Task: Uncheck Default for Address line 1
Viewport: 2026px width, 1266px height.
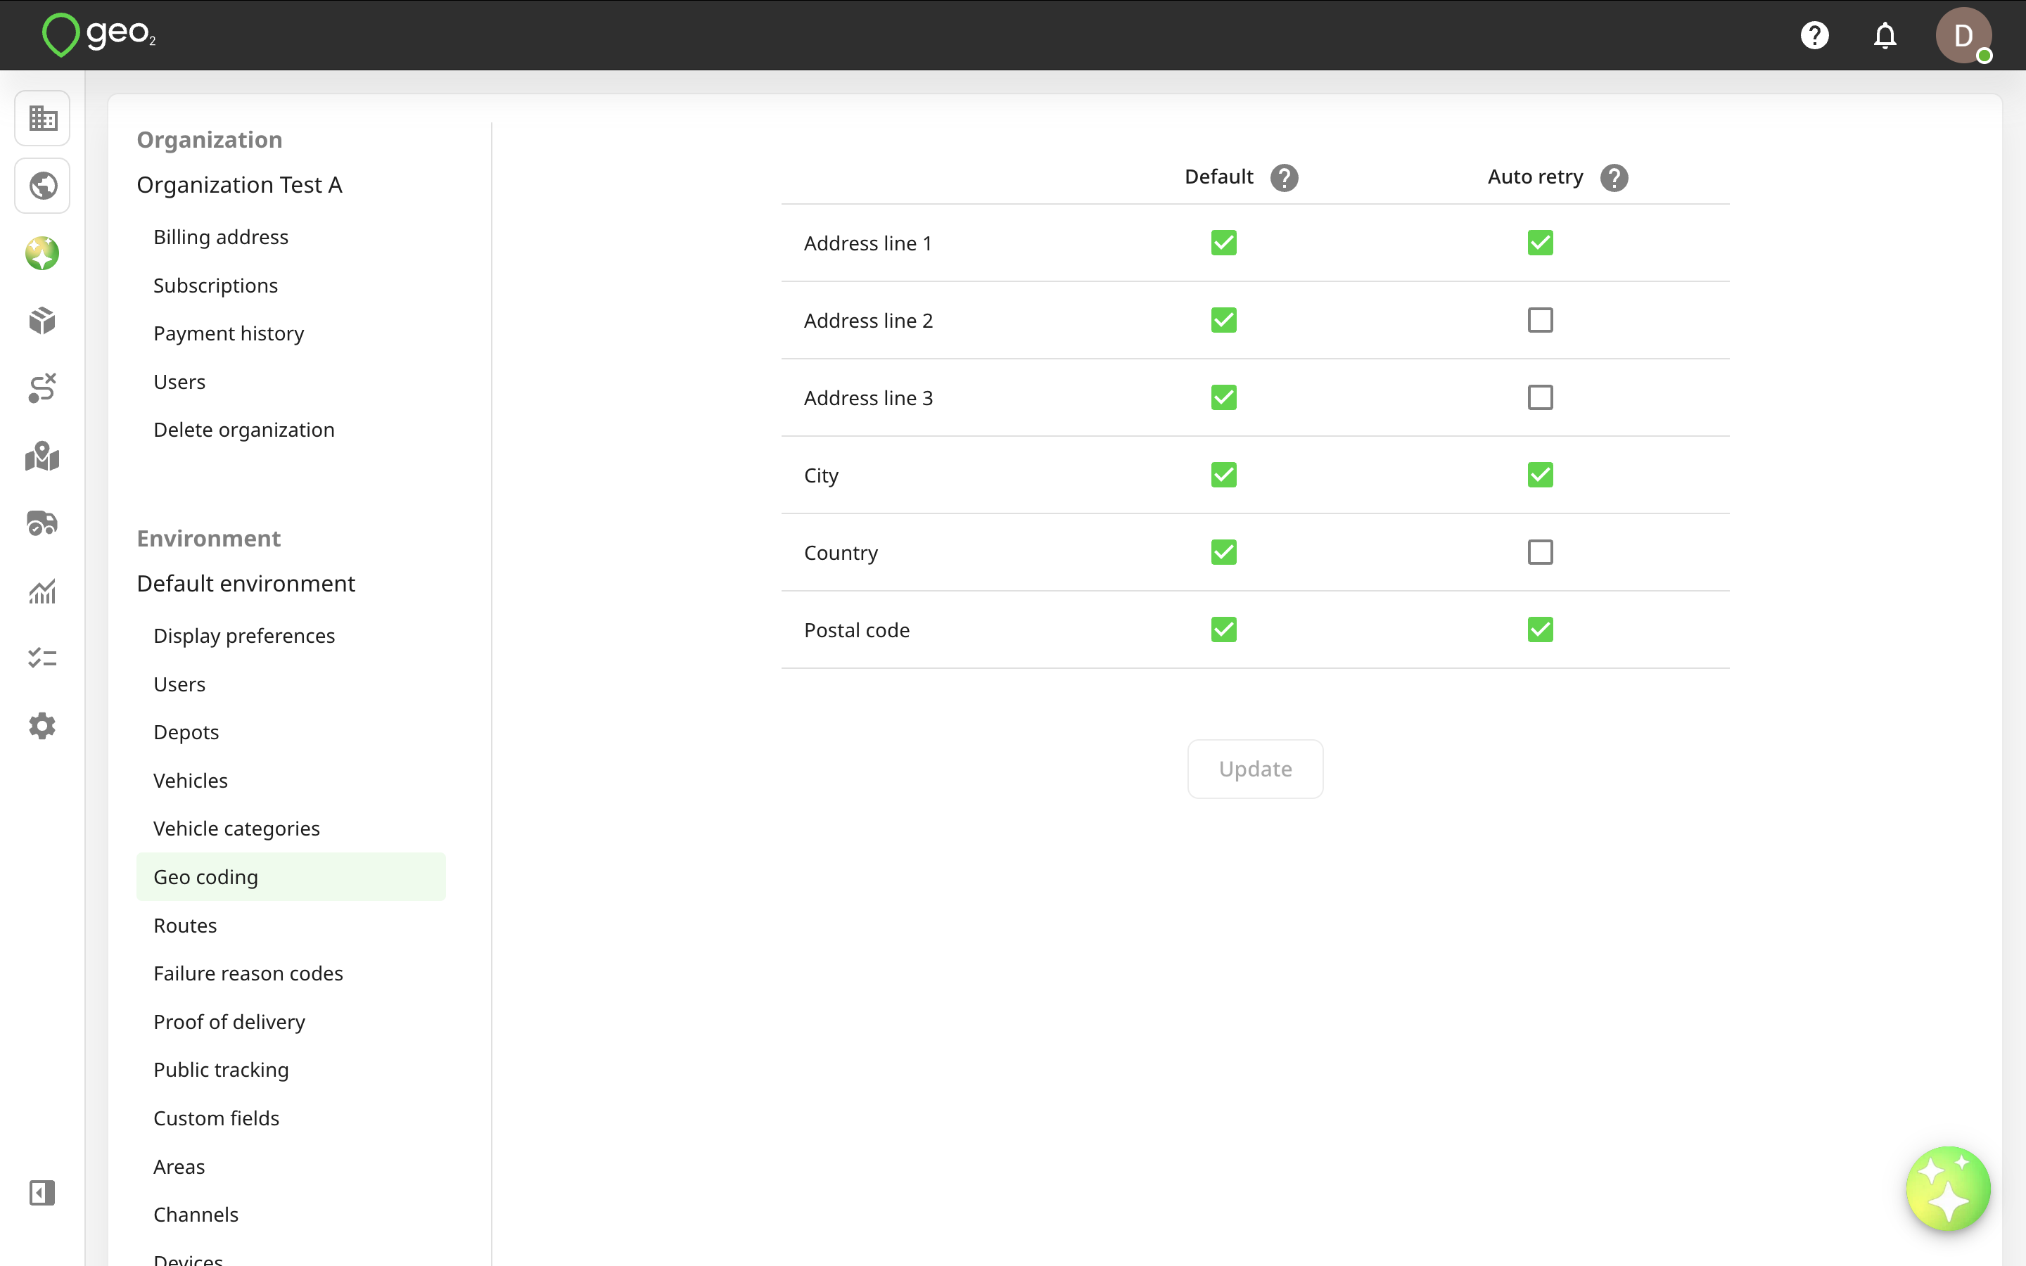Action: tap(1224, 243)
